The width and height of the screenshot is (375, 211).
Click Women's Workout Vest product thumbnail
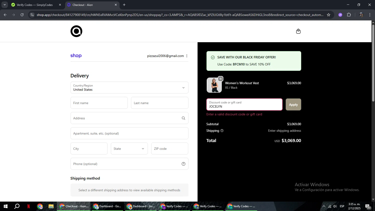214,85
